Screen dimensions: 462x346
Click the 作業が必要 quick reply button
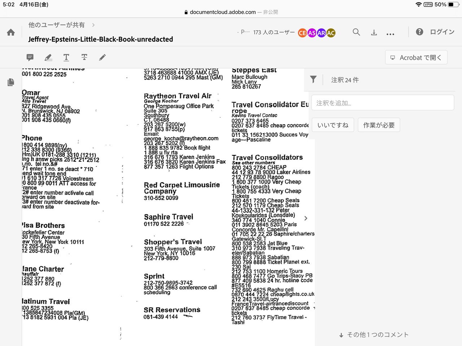[x=379, y=125]
